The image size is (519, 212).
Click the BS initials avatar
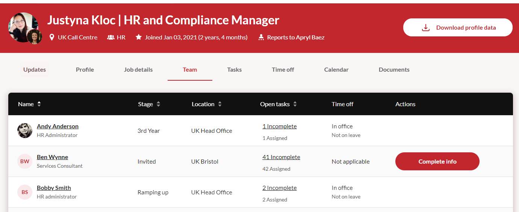pos(25,192)
